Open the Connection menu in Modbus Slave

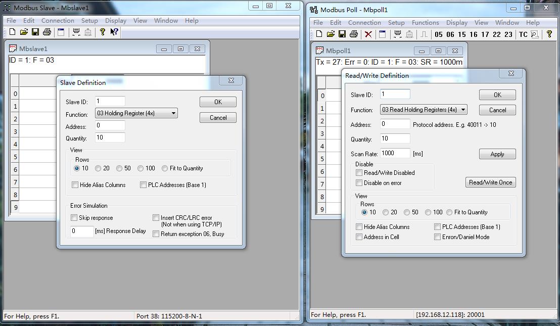click(58, 21)
